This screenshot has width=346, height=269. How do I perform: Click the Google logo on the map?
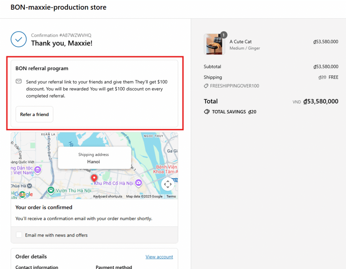coord(24,194)
